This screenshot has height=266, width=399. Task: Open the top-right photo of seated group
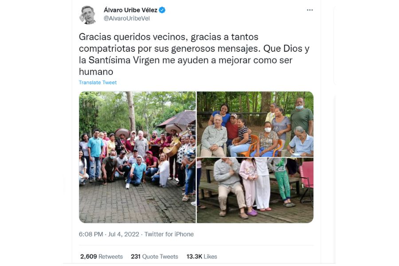click(255, 124)
